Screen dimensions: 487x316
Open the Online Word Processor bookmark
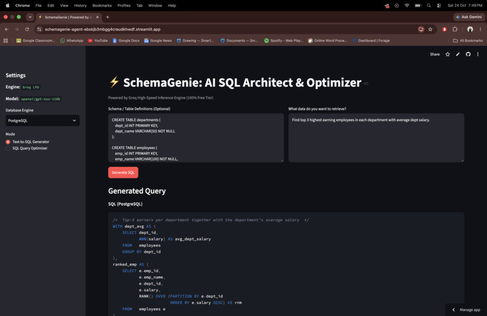coord(327,40)
